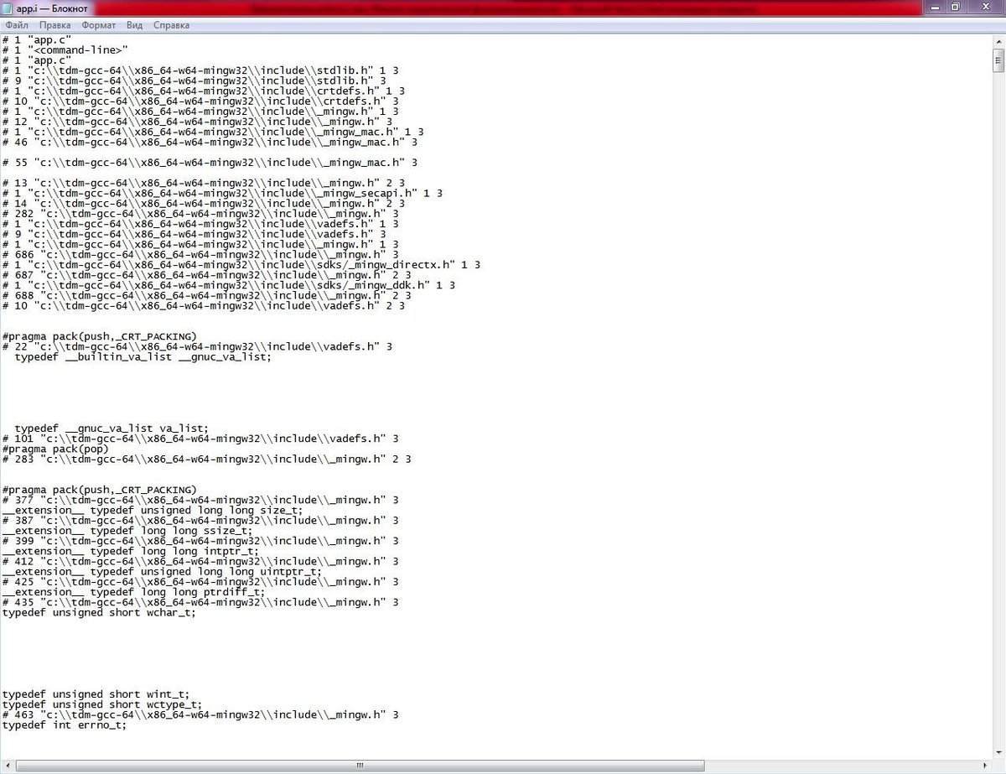Click the horizontal scrollbar right arrow

(983, 766)
